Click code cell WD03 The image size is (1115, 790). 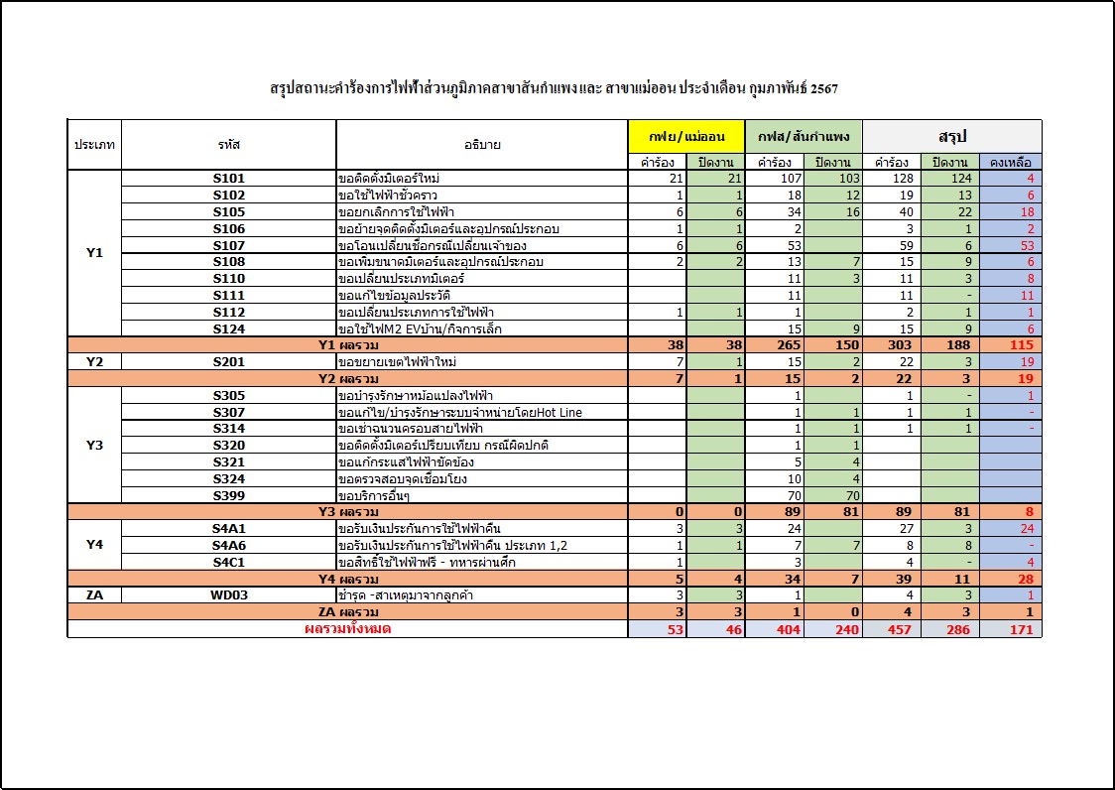coord(229,595)
